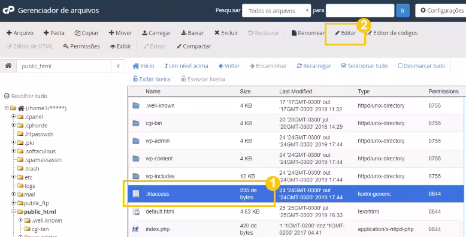Create a new folder with Pasta
The height and width of the screenshot is (237, 466).
pyautogui.click(x=54, y=33)
